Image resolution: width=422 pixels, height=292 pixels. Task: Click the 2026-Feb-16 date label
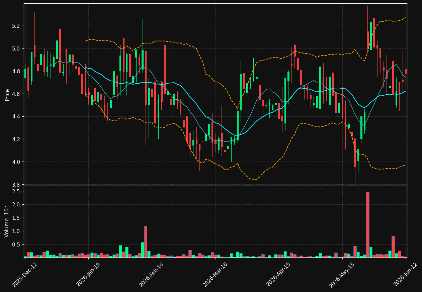coord(151,275)
